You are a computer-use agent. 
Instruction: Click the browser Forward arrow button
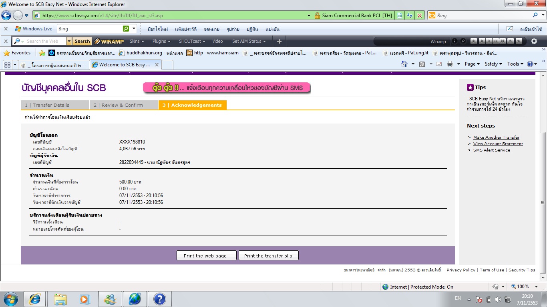(x=18, y=16)
